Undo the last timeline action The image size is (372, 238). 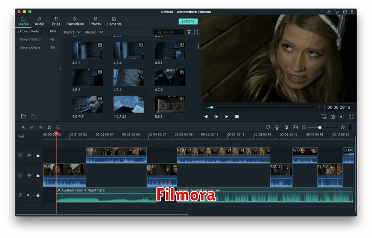(23, 127)
